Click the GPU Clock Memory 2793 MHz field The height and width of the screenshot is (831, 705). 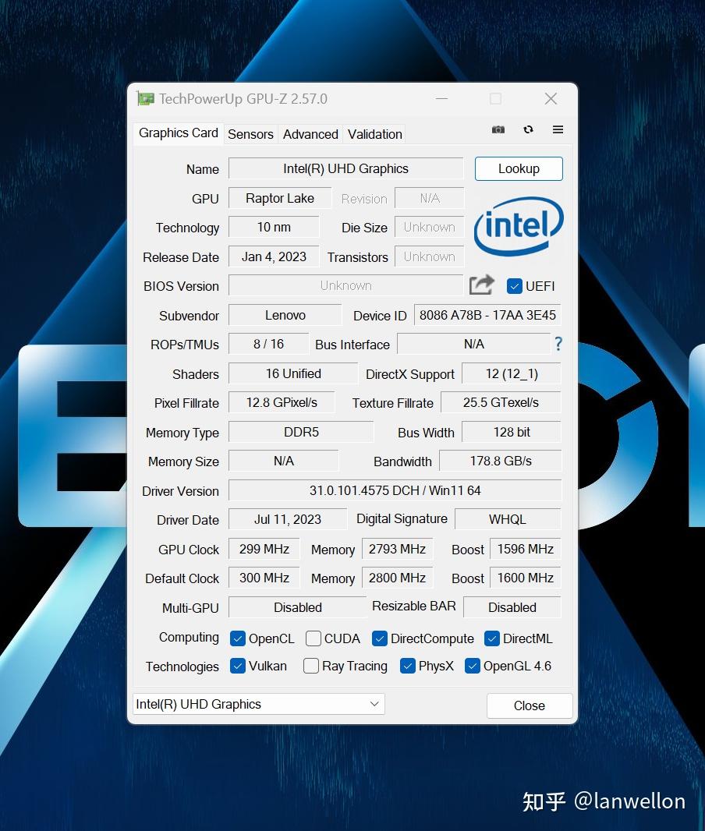[x=397, y=549]
